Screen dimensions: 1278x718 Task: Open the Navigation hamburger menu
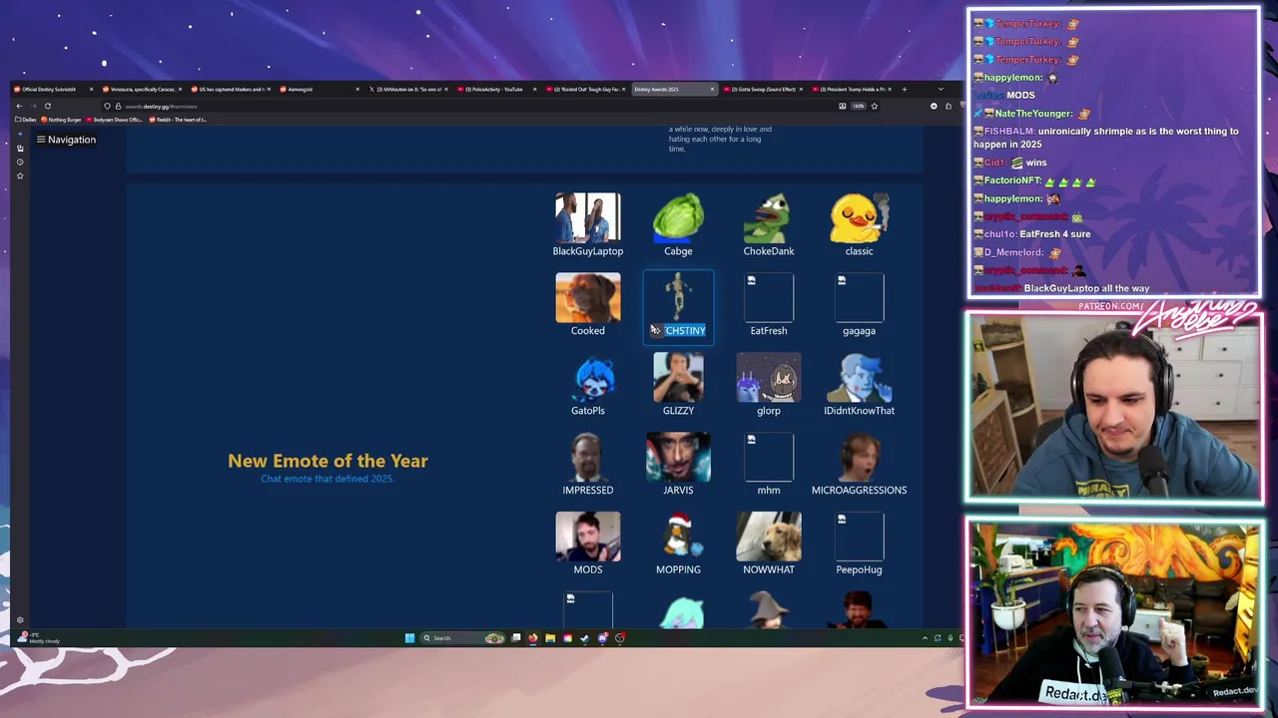[x=66, y=140]
